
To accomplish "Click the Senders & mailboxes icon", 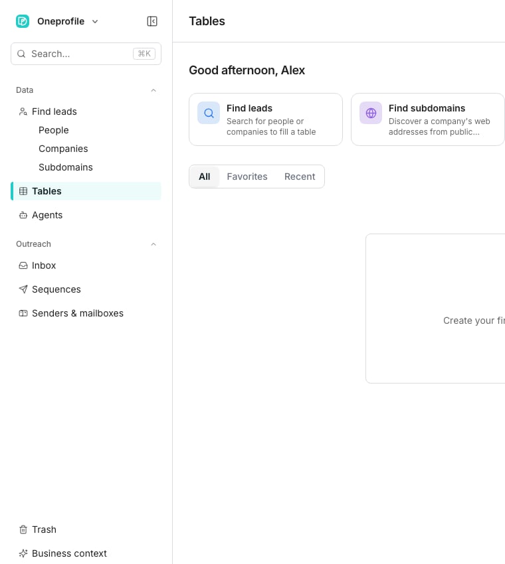I will point(23,313).
